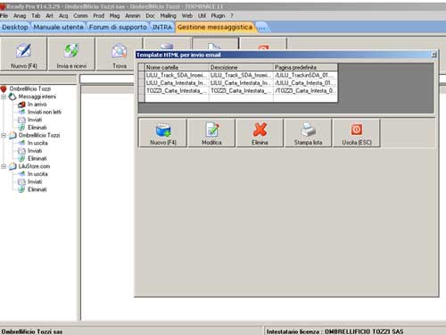Switch to the Forum di supporto tab
This screenshot has width=446, height=335.
[118, 27]
